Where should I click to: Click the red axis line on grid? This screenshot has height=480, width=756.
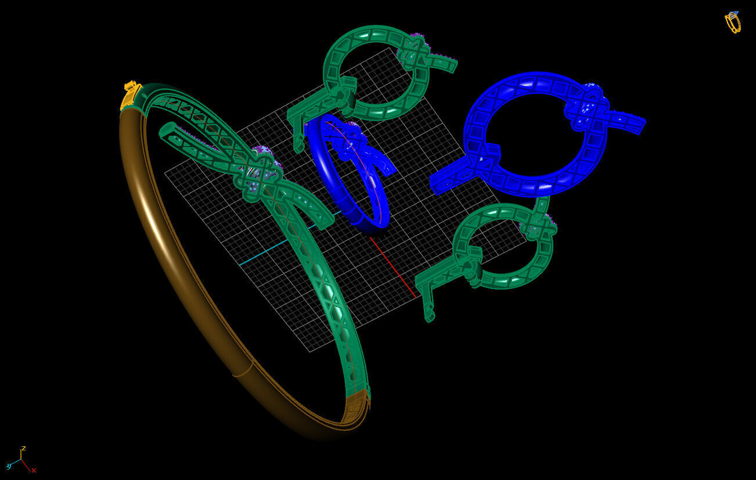pos(393,267)
